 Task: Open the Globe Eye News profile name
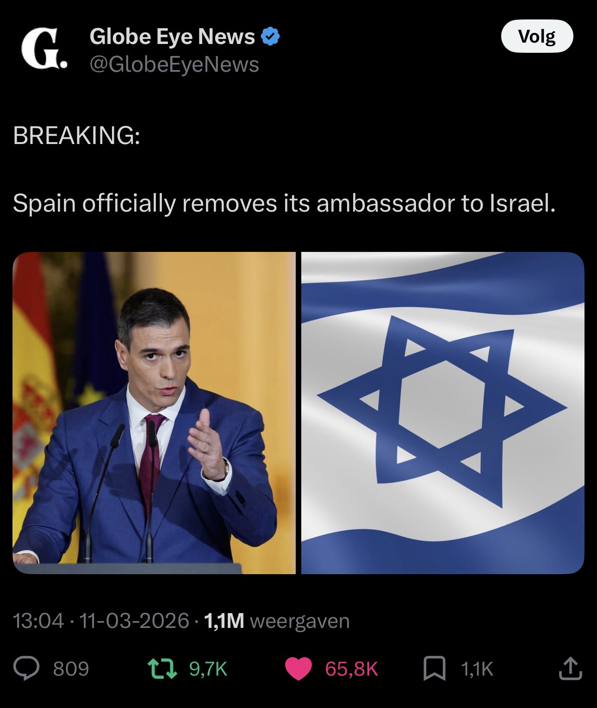pos(172,36)
